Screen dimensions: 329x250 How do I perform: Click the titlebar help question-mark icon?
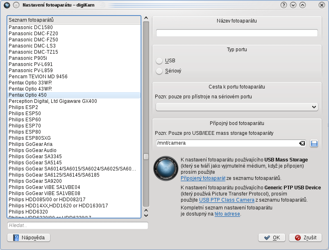(284, 5)
